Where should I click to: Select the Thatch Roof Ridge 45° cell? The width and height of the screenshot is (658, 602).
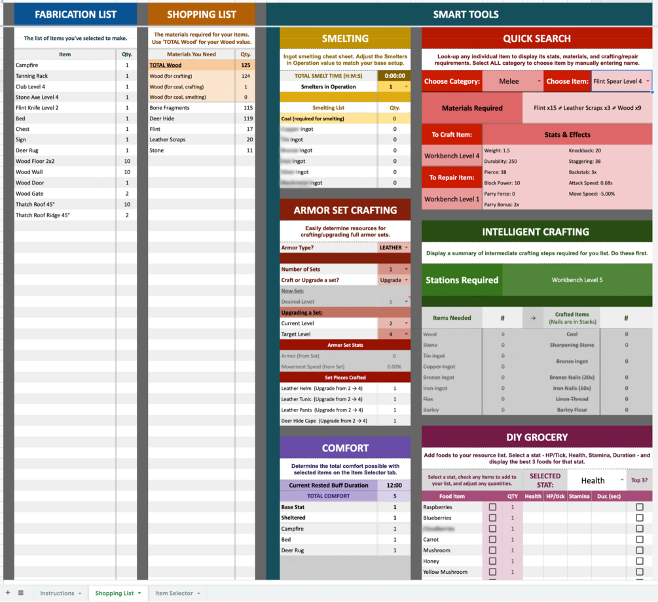(x=65, y=215)
